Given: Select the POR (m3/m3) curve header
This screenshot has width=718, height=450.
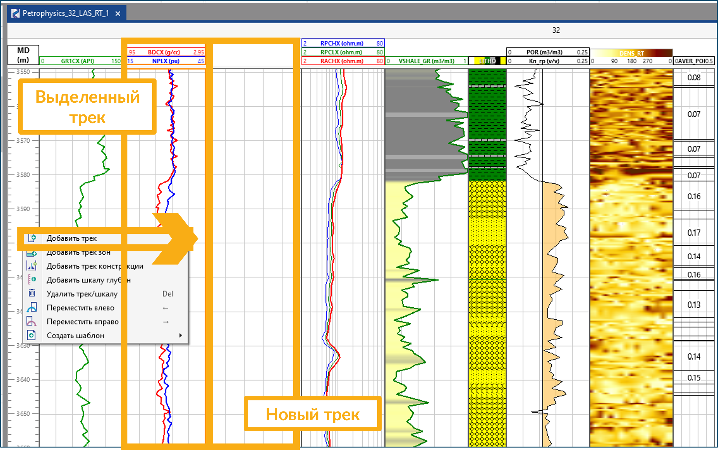Looking at the screenshot, I should coord(548,52).
